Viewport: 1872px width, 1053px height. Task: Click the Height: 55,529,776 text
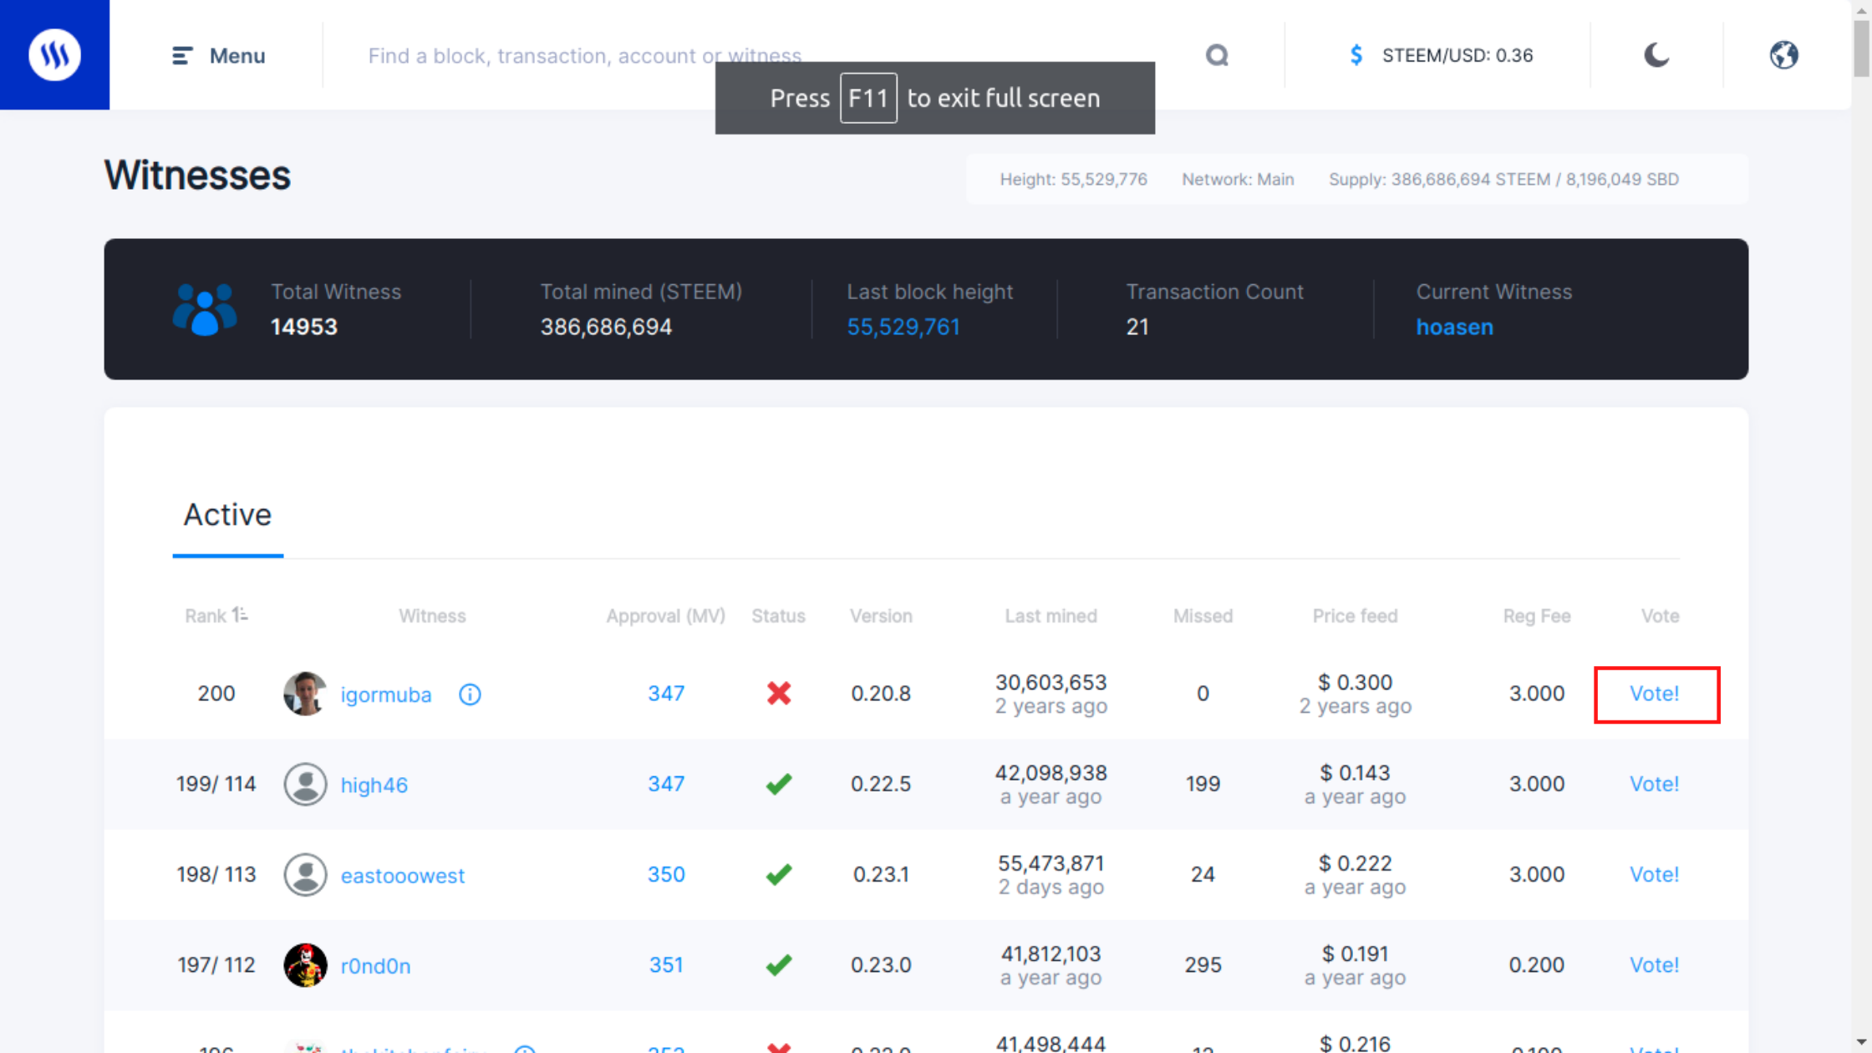(1073, 179)
